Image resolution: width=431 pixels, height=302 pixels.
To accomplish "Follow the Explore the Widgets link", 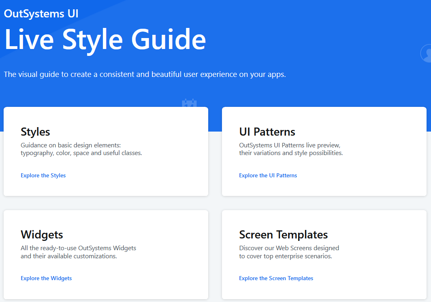I will pyautogui.click(x=46, y=278).
